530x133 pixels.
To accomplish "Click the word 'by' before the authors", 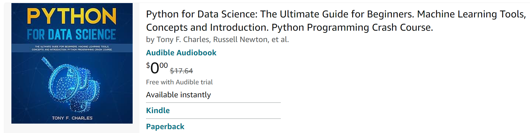I will click(x=150, y=40).
